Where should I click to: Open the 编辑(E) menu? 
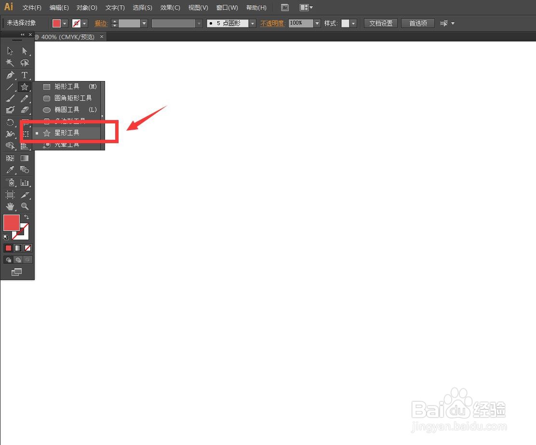coord(59,8)
